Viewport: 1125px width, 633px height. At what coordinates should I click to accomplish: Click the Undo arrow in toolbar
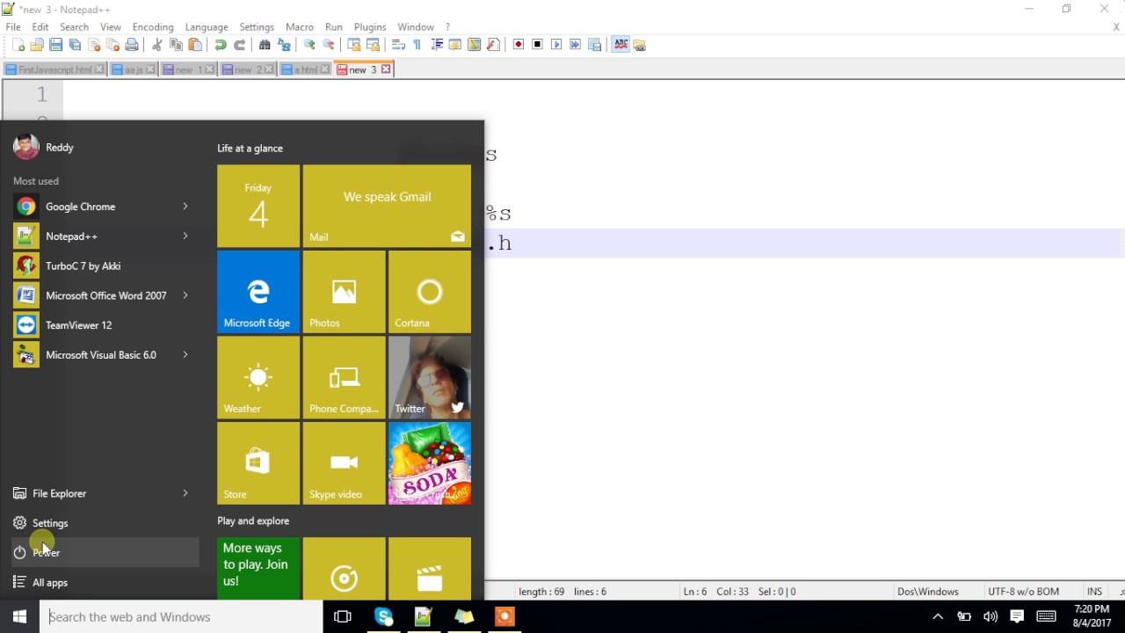(221, 45)
